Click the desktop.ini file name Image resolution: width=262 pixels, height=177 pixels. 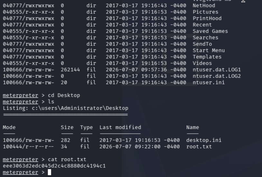tap(204, 140)
